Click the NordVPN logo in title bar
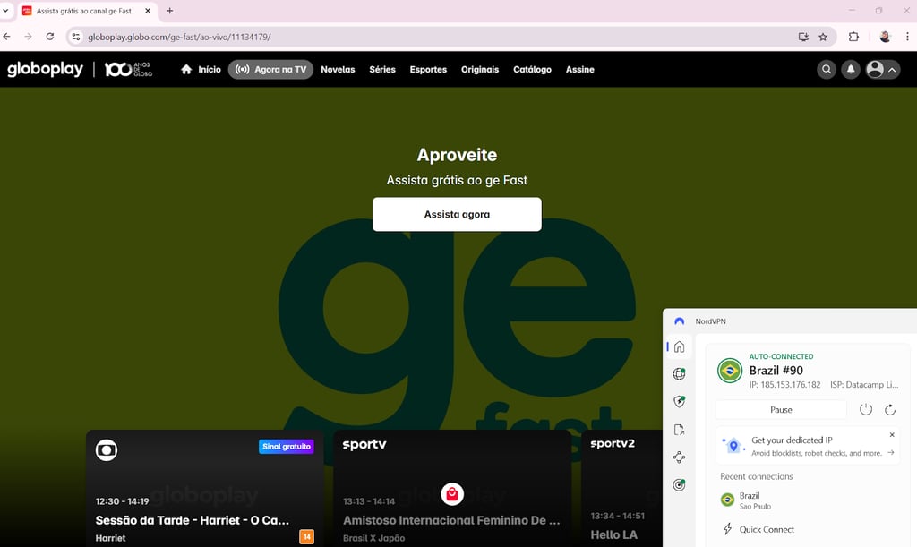The height and width of the screenshot is (547, 917). 679,321
